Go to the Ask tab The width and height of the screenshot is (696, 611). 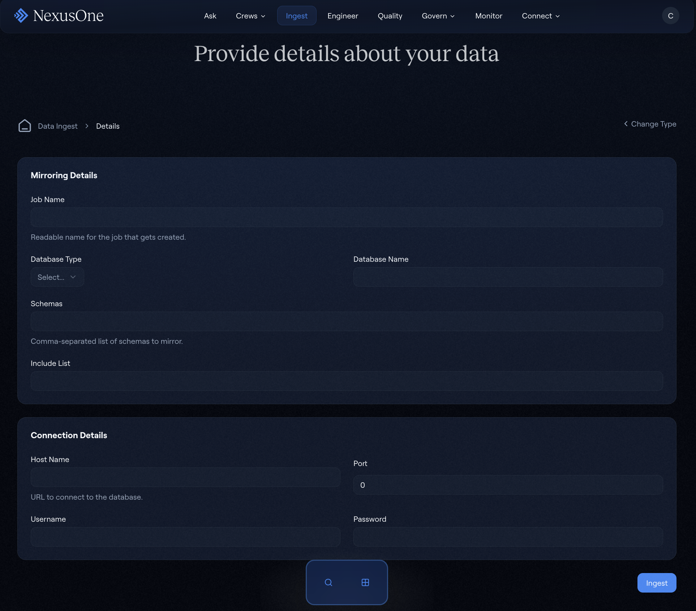210,16
